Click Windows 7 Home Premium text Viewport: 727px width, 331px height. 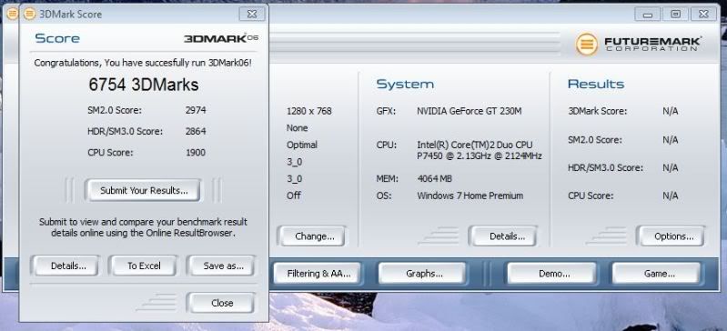470,196
